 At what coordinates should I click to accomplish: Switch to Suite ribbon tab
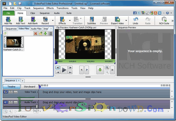69,13
